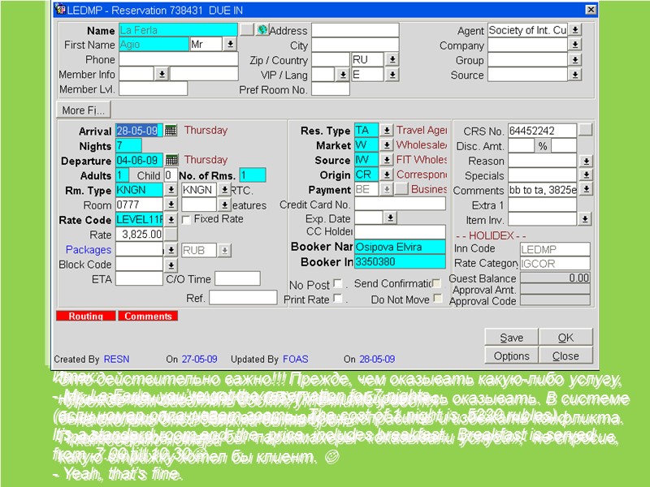Expand the Specials dropdown
Image resolution: width=650 pixels, height=487 pixels.
[586, 175]
